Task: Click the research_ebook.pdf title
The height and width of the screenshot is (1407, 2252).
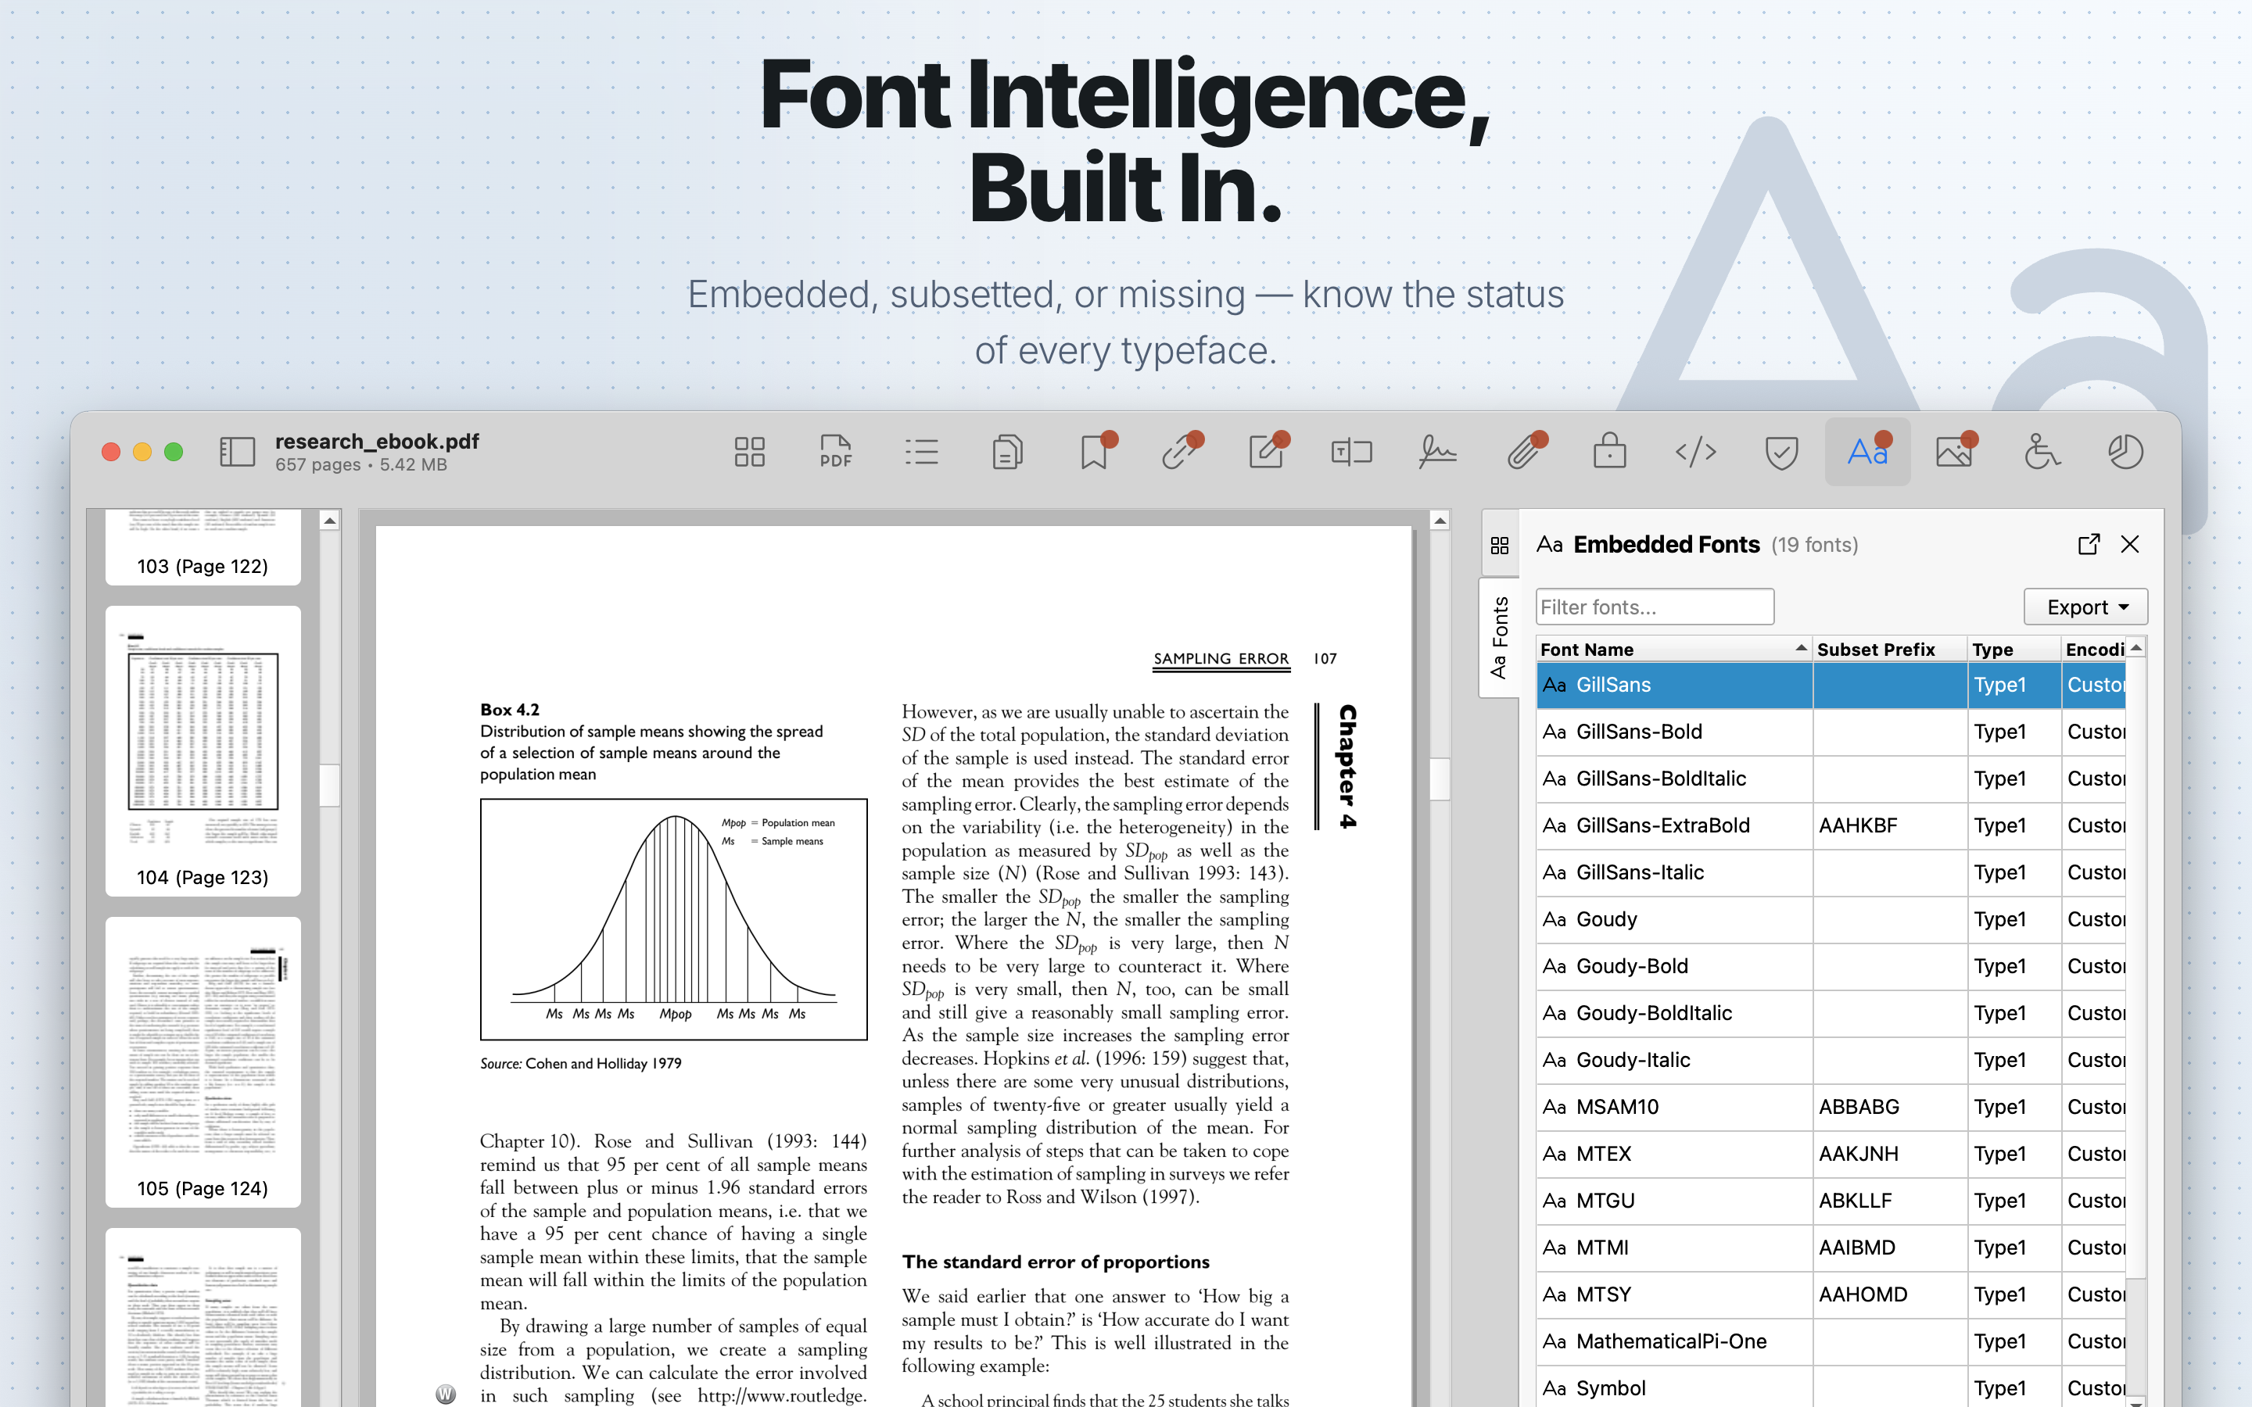Action: pyautogui.click(x=377, y=441)
